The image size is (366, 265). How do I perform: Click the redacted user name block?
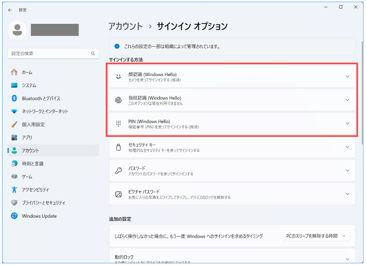click(54, 30)
